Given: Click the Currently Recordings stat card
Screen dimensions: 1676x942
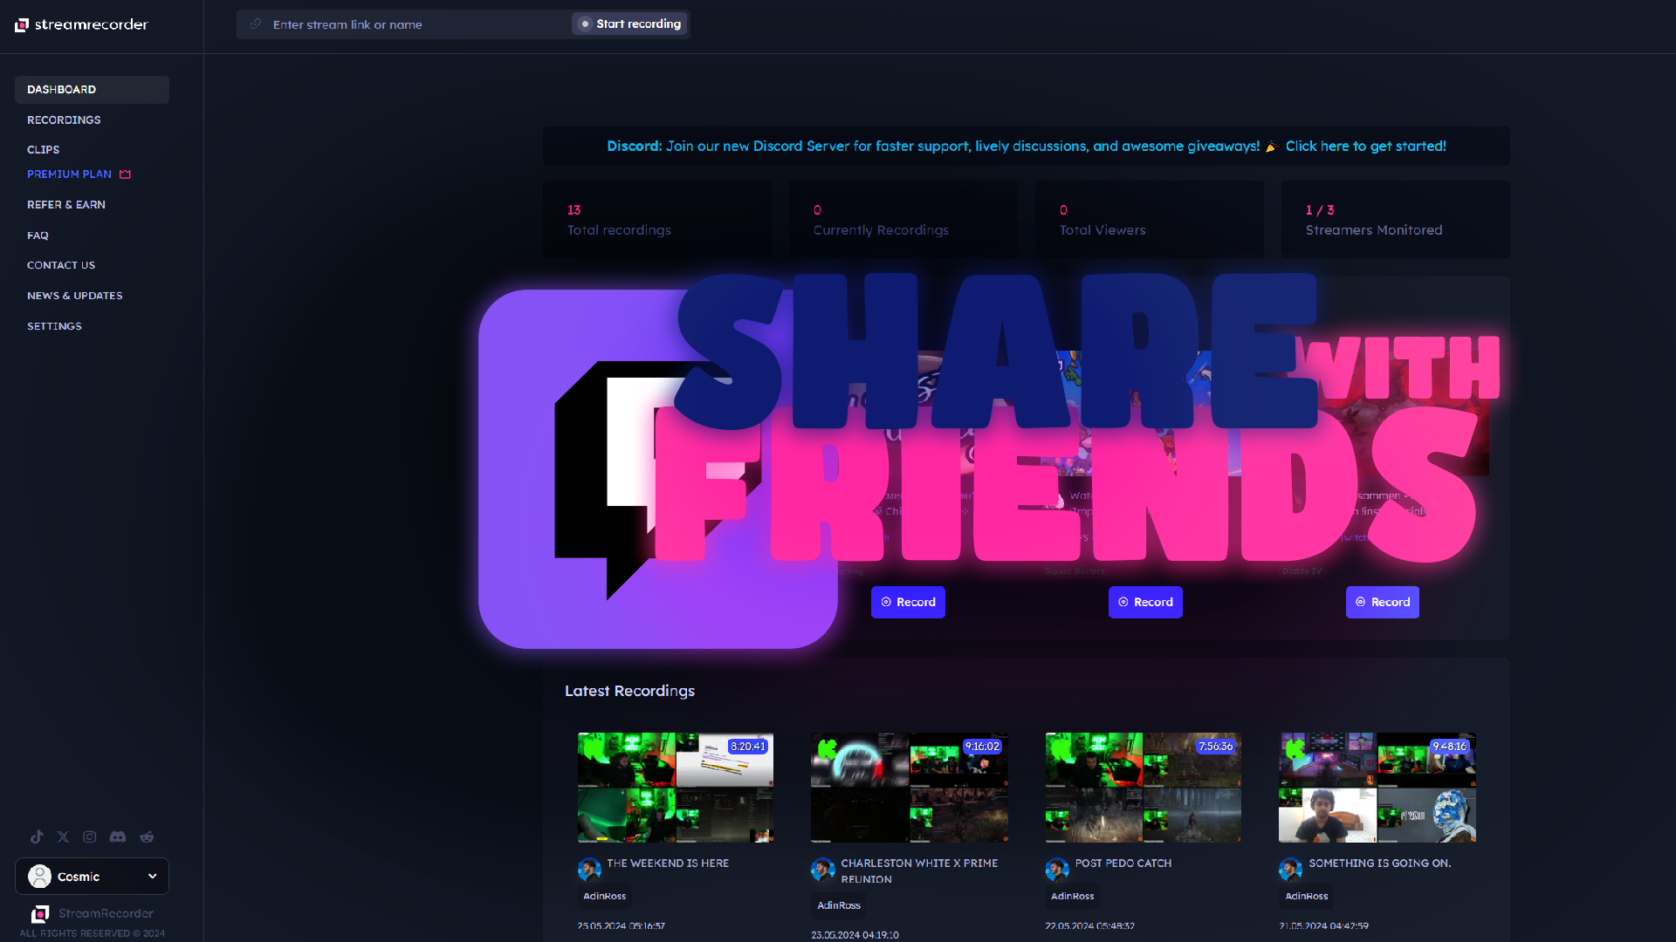Looking at the screenshot, I should coord(903,219).
